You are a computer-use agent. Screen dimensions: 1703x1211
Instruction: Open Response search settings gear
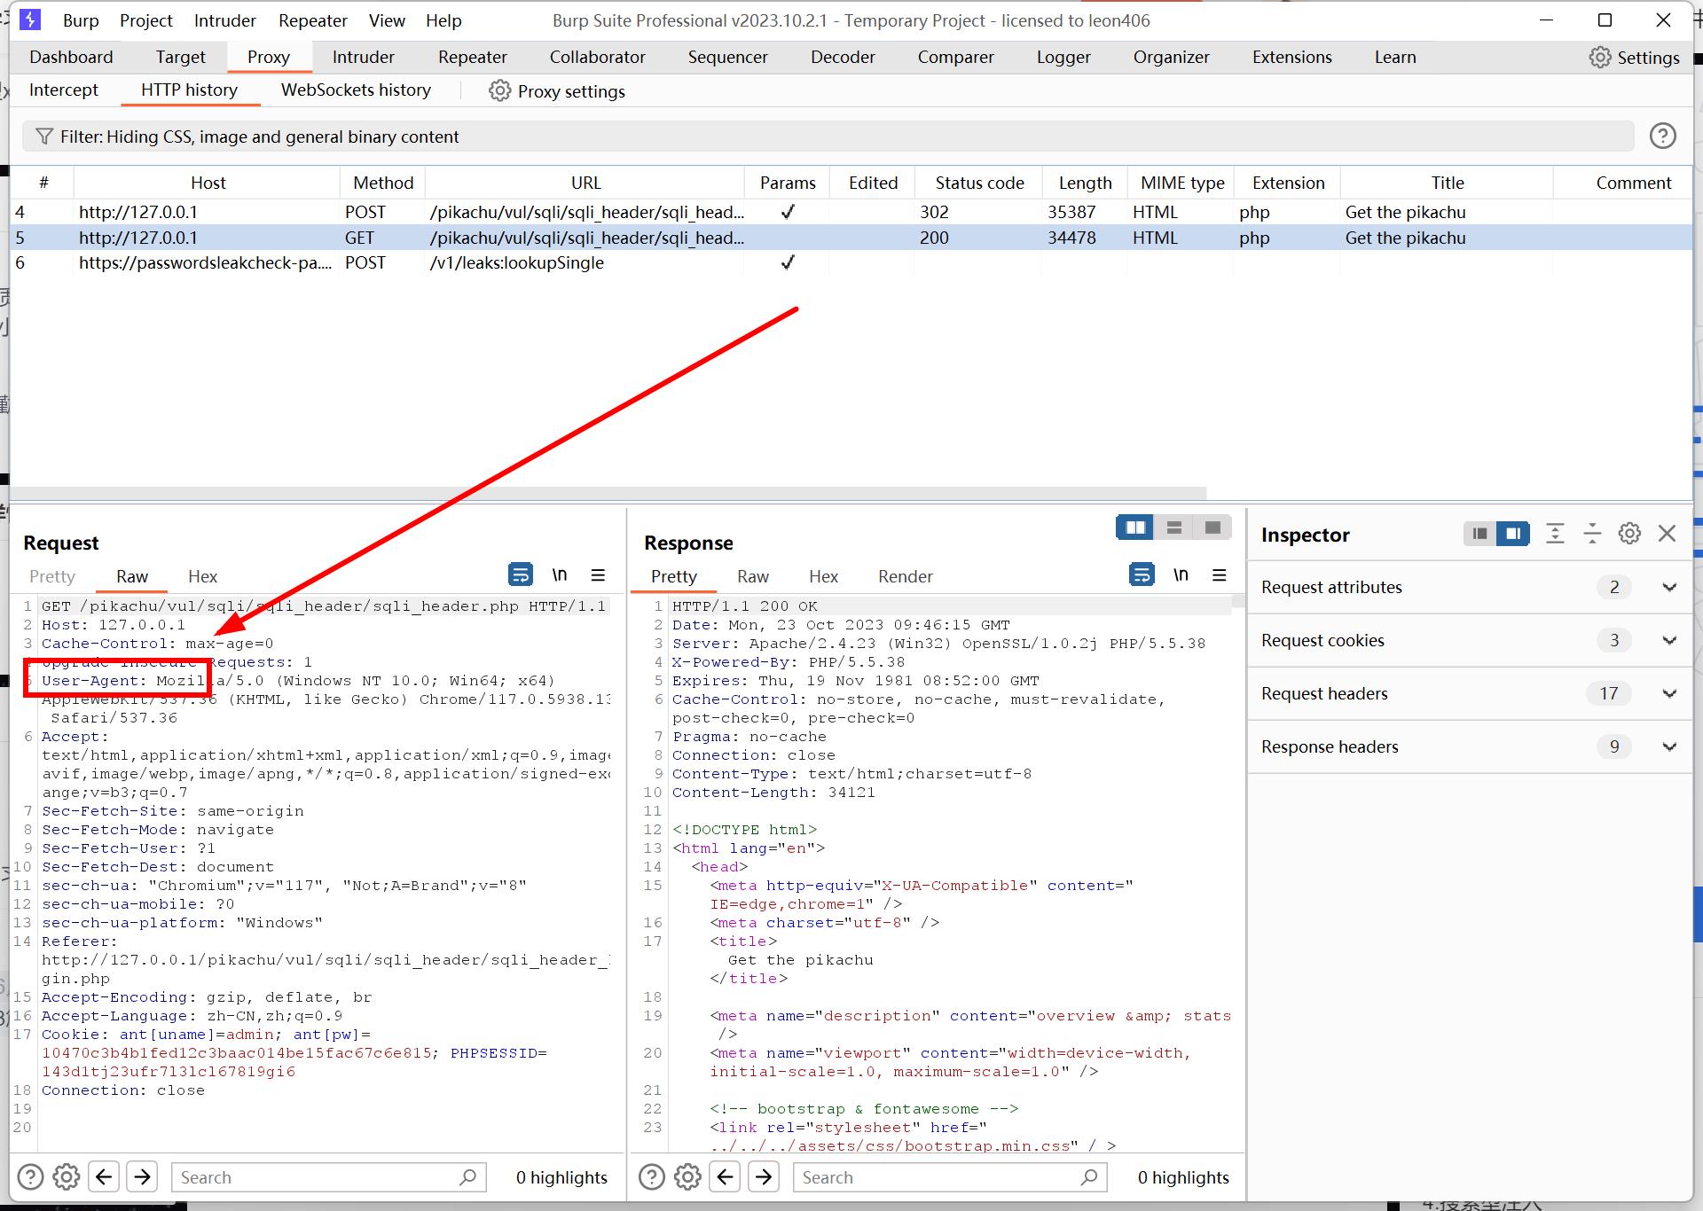[x=687, y=1177]
